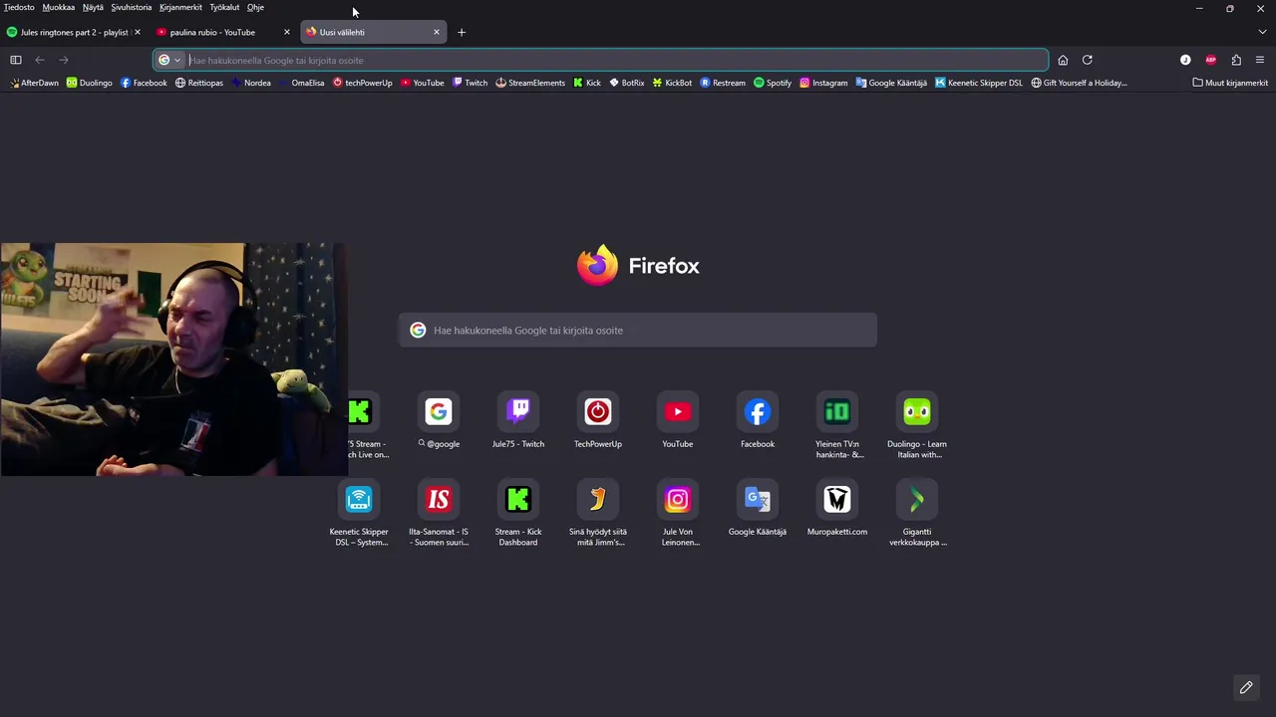This screenshot has width=1276, height=717.
Task: Open the Jule75 - Twitch shortcut tile
Action: (518, 419)
